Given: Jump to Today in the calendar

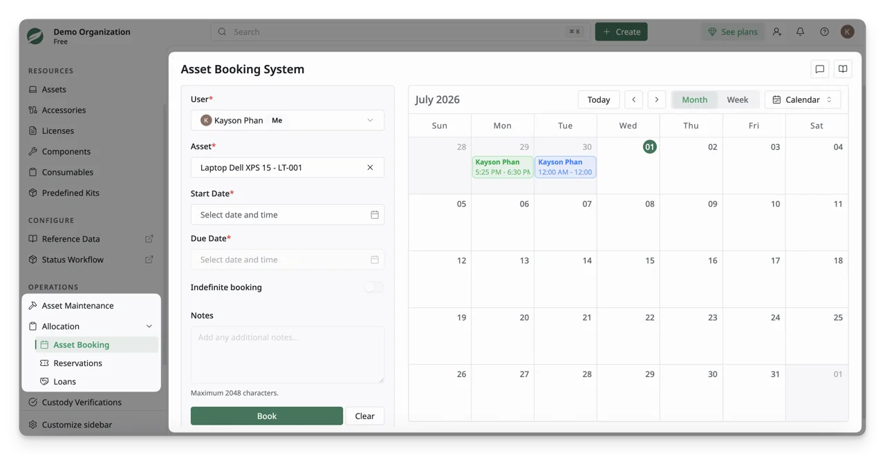Looking at the screenshot, I should (599, 99).
